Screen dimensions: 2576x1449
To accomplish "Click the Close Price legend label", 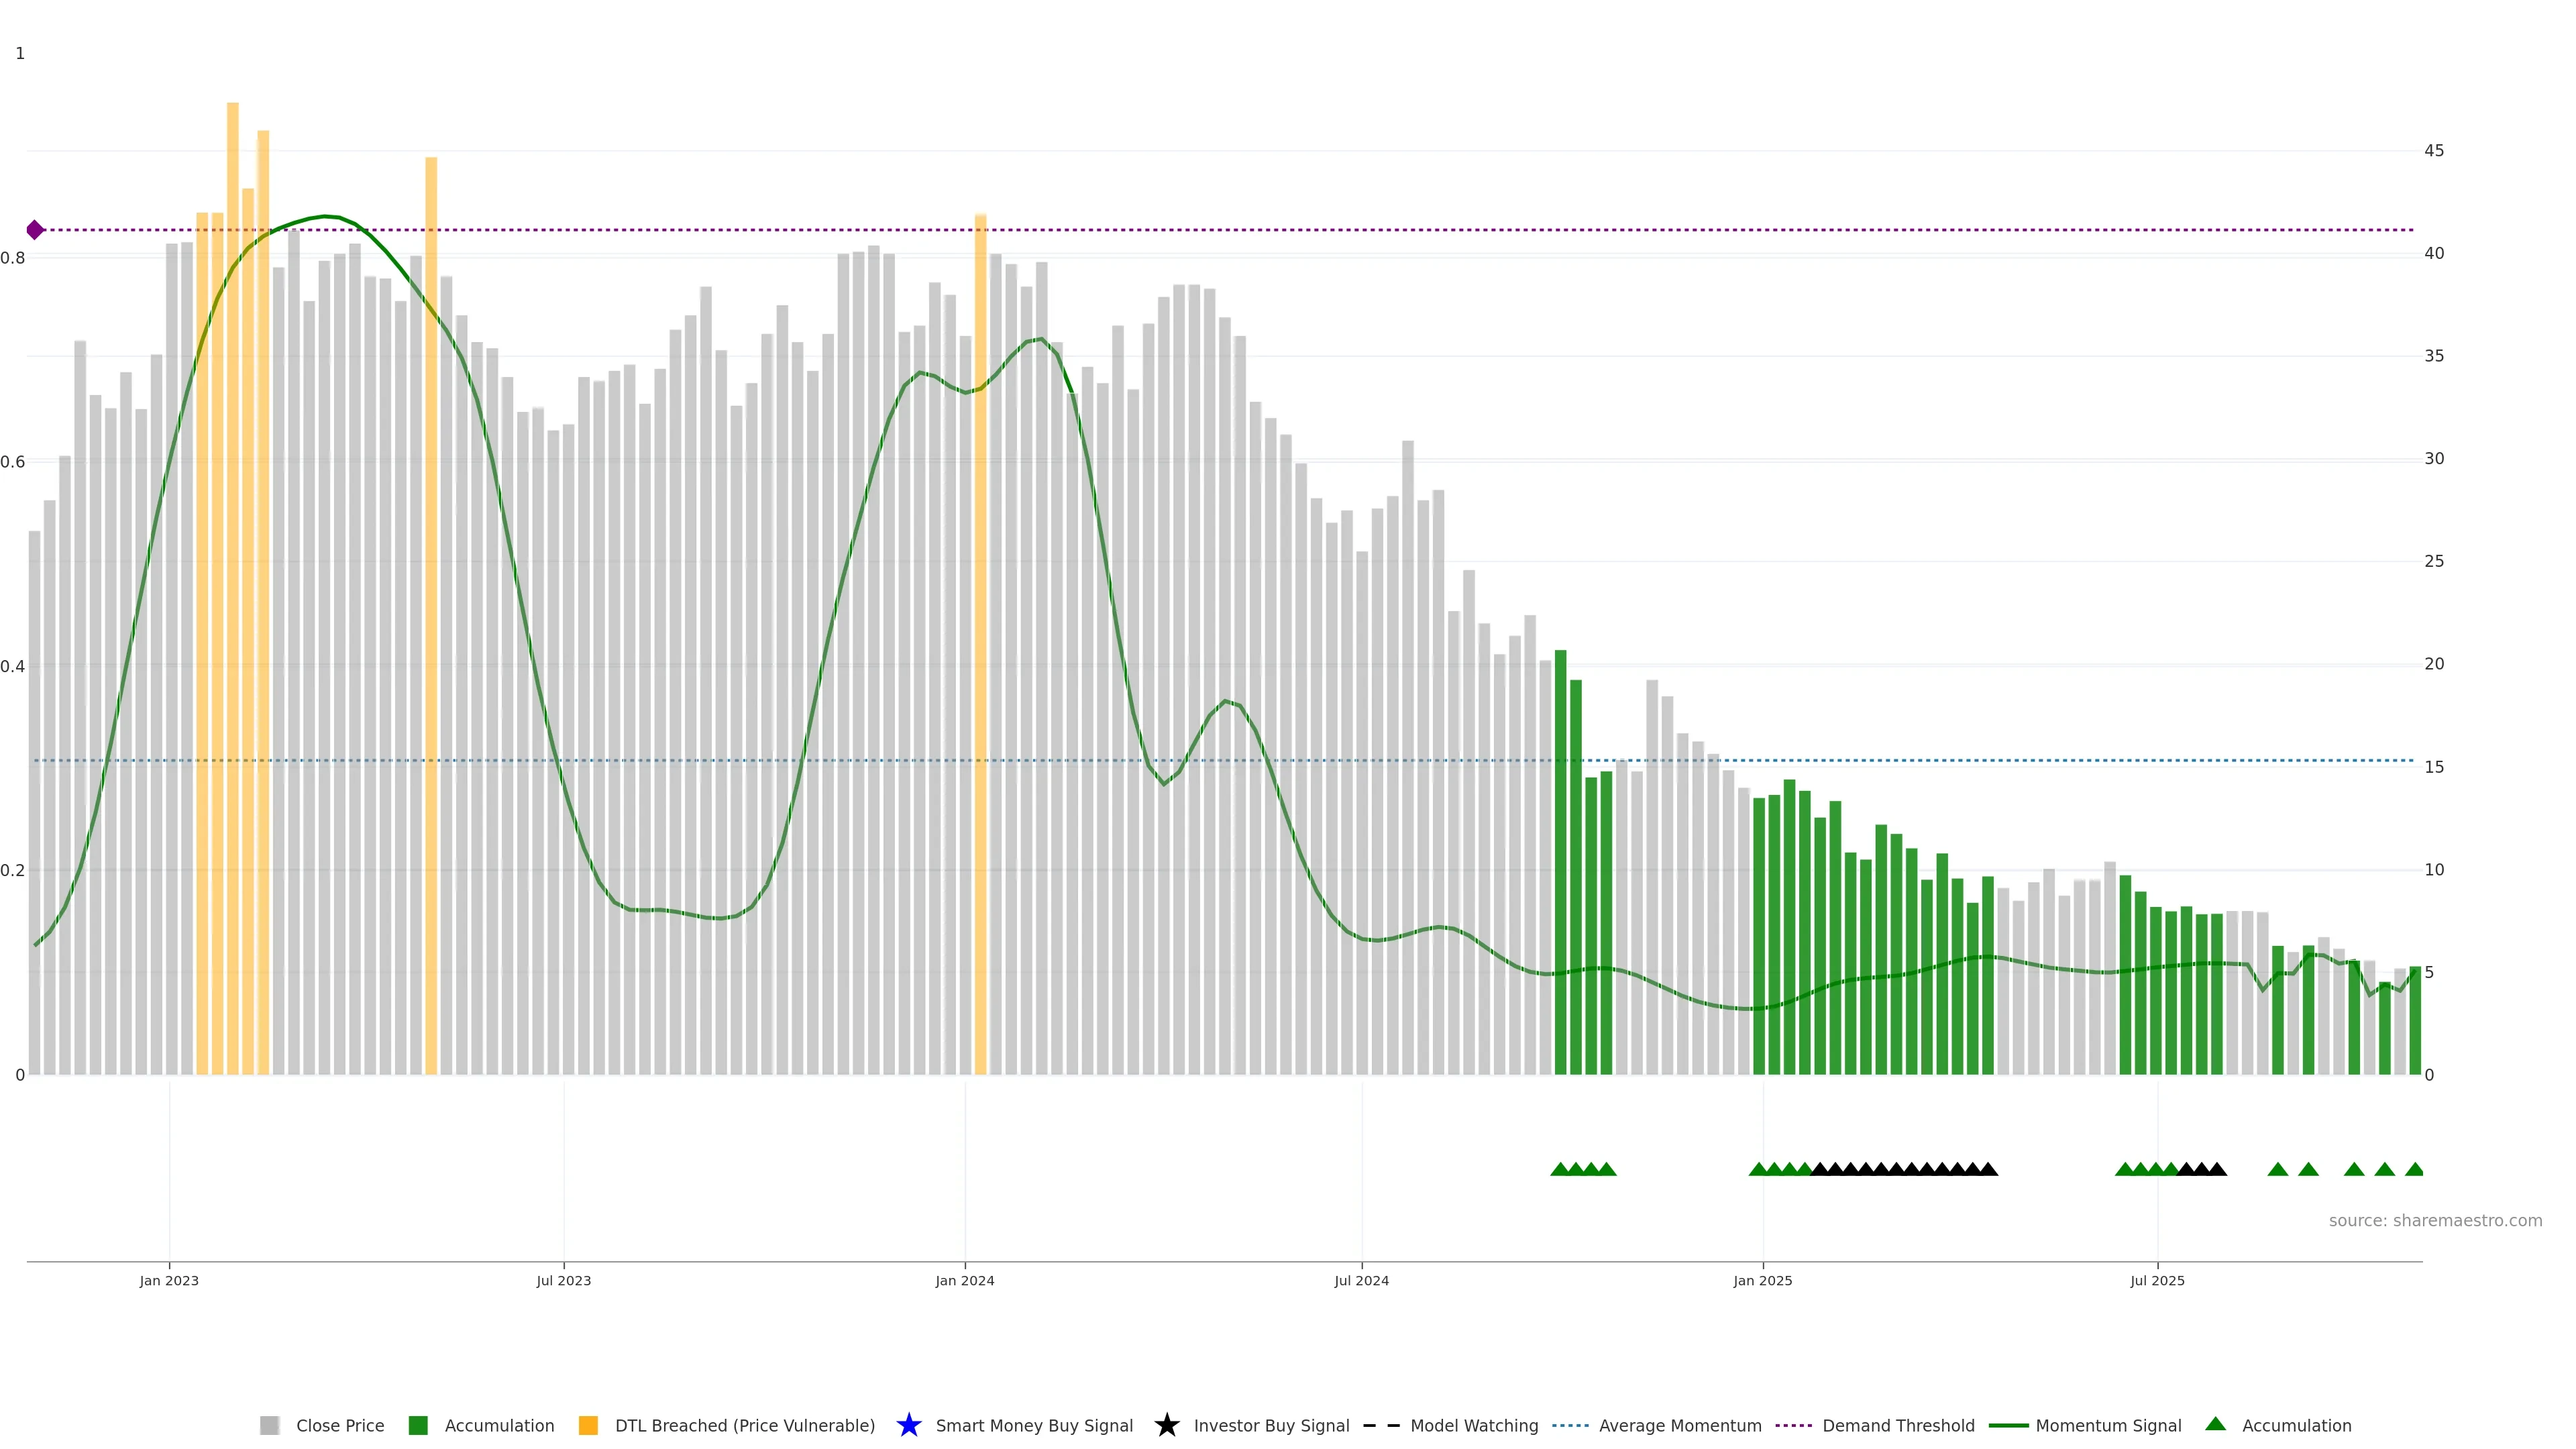I will pos(340,1425).
